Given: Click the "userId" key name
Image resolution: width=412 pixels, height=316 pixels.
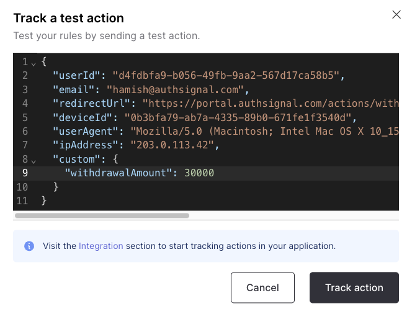Looking at the screenshot, I should click(77, 76).
